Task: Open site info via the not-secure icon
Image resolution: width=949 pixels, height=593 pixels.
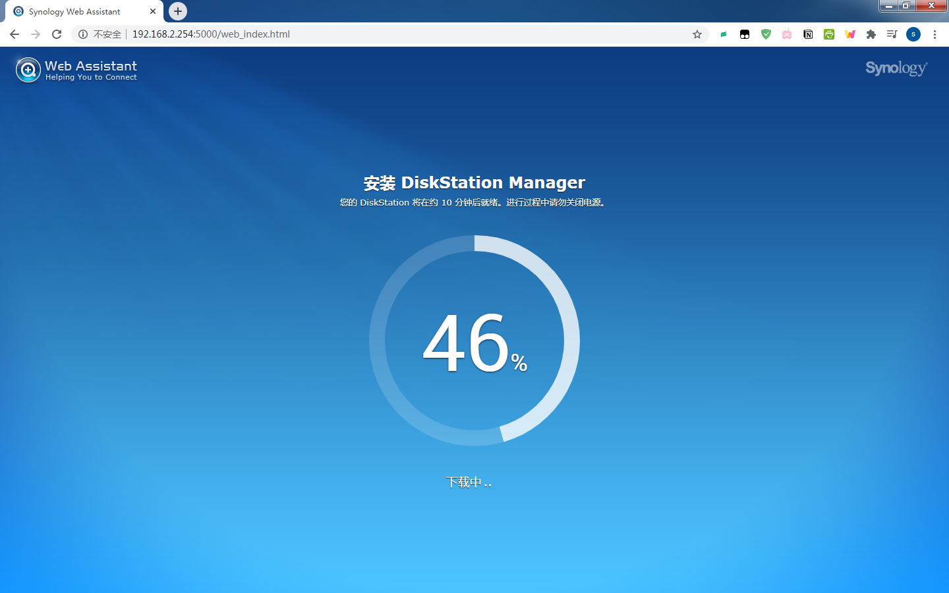Action: tap(83, 34)
